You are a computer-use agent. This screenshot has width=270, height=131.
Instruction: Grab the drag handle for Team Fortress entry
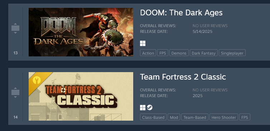point(15,92)
